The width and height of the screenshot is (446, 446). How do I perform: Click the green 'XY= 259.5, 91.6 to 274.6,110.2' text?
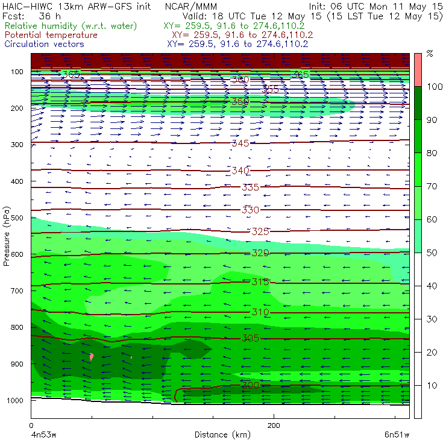pyautogui.click(x=234, y=26)
